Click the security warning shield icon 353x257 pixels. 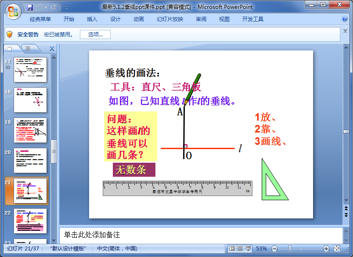click(10, 34)
